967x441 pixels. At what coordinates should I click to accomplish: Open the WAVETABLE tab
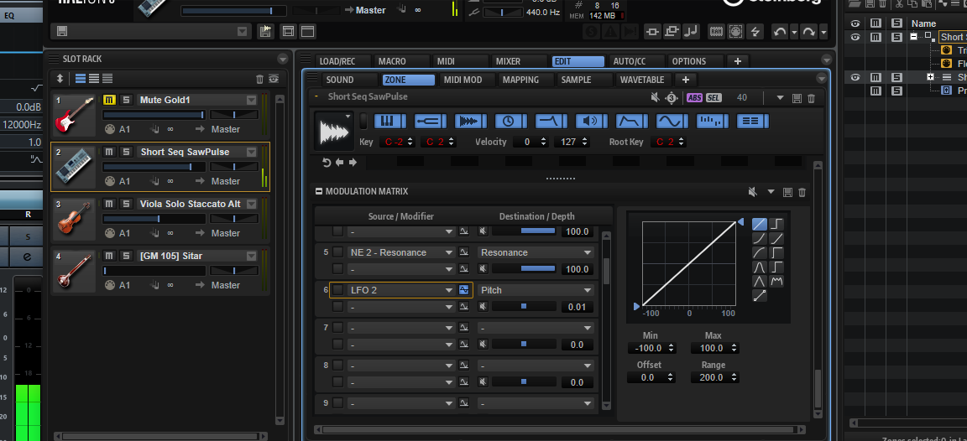642,80
